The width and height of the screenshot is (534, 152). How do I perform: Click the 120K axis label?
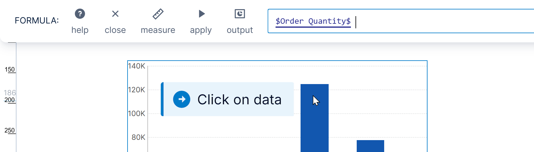tap(136, 90)
